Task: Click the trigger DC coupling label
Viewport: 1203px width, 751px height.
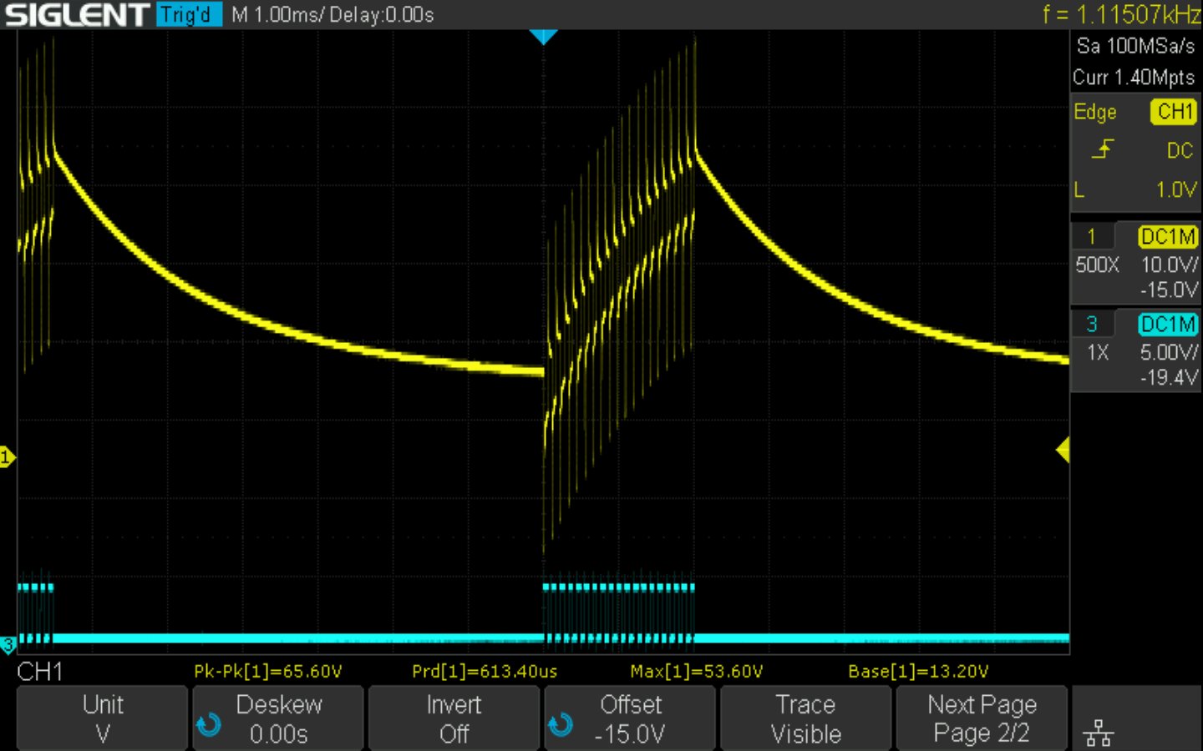Action: click(x=1180, y=151)
